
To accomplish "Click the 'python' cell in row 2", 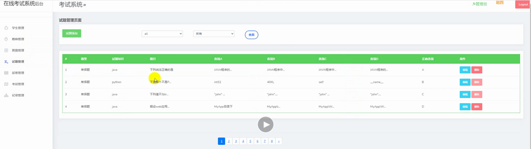I will click(x=117, y=82).
